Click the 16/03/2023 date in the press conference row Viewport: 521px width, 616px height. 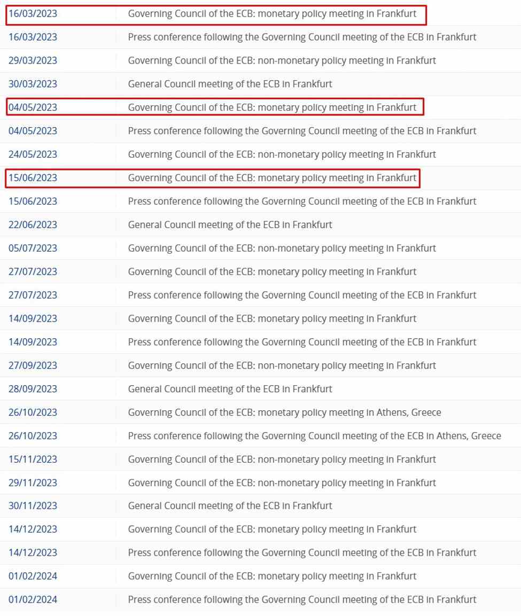pos(33,37)
